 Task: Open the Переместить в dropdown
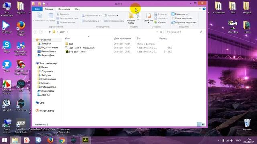[x=92, y=16]
